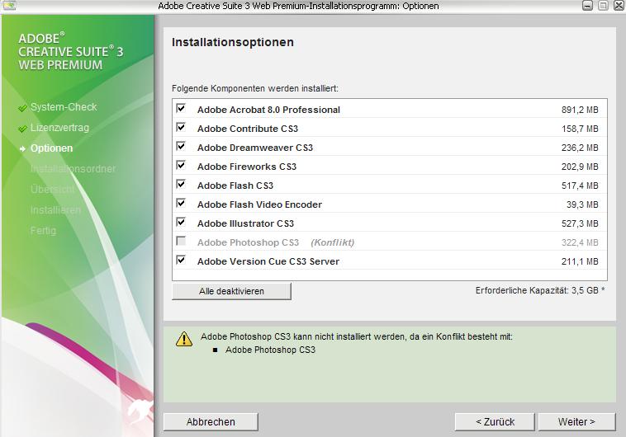Cancel setup with the Abbrechen button

point(211,422)
